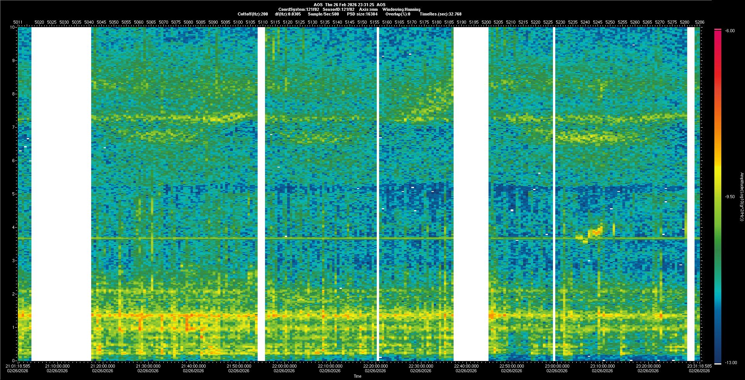Viewport: 745px width, 380px height.
Task: Click the PSD size:16384 parameter text
Action: click(x=362, y=14)
